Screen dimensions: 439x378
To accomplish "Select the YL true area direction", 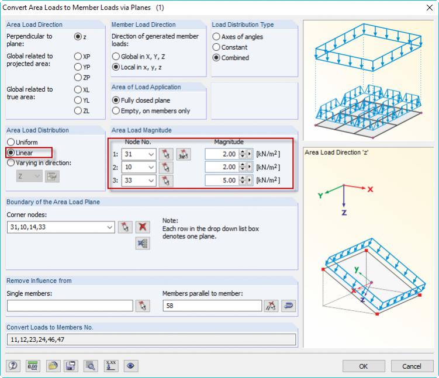I will coord(78,100).
